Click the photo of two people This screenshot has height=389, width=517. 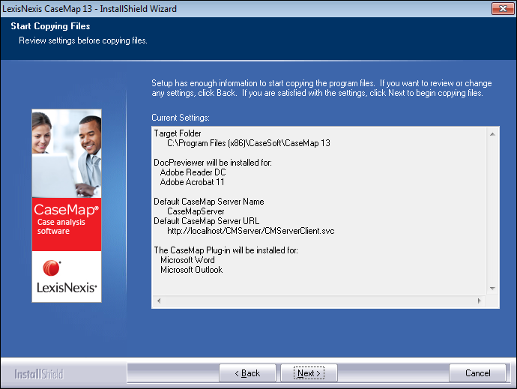(x=66, y=154)
